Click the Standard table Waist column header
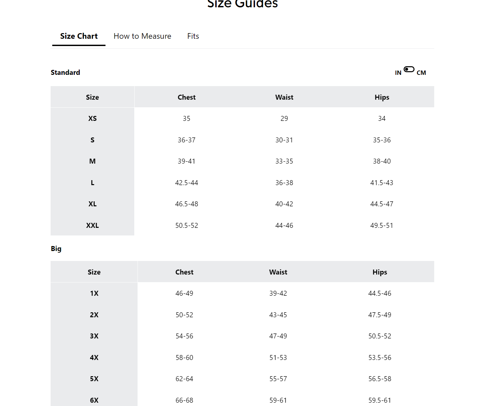The height and width of the screenshot is (406, 502). point(284,97)
